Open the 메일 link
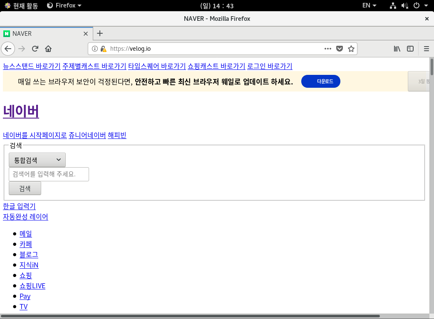This screenshot has width=434, height=319. click(x=26, y=234)
